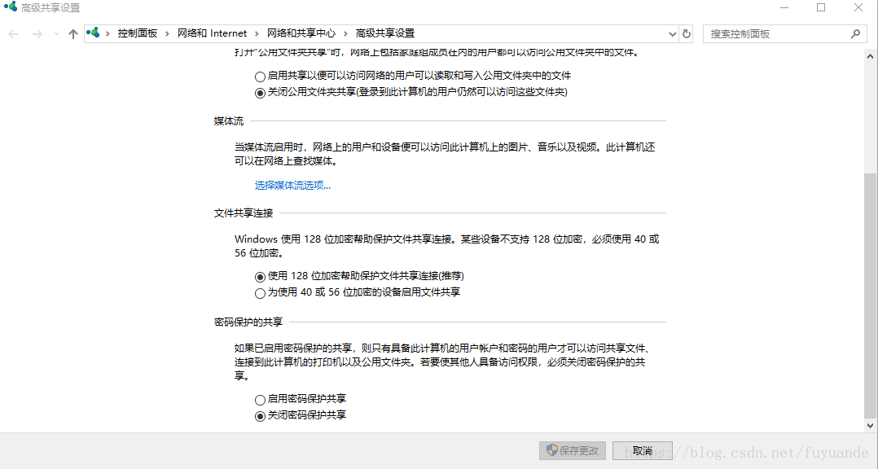Select 启用共享以便可以访问网络的用户 radio option
Image resolution: width=878 pixels, height=469 pixels.
[259, 76]
